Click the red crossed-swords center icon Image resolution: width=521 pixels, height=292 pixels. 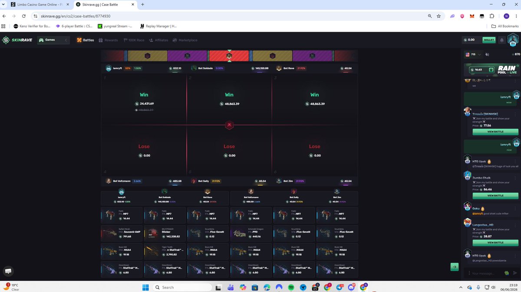[229, 125]
